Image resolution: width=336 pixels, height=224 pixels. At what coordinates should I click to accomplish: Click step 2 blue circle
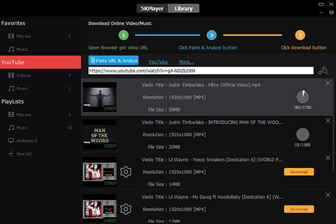point(212,35)
